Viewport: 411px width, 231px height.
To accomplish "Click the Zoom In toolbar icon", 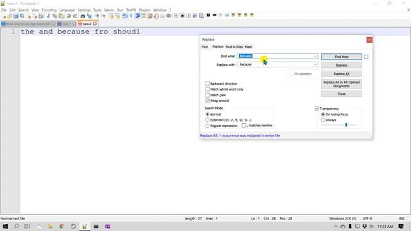I will [x=97, y=16].
